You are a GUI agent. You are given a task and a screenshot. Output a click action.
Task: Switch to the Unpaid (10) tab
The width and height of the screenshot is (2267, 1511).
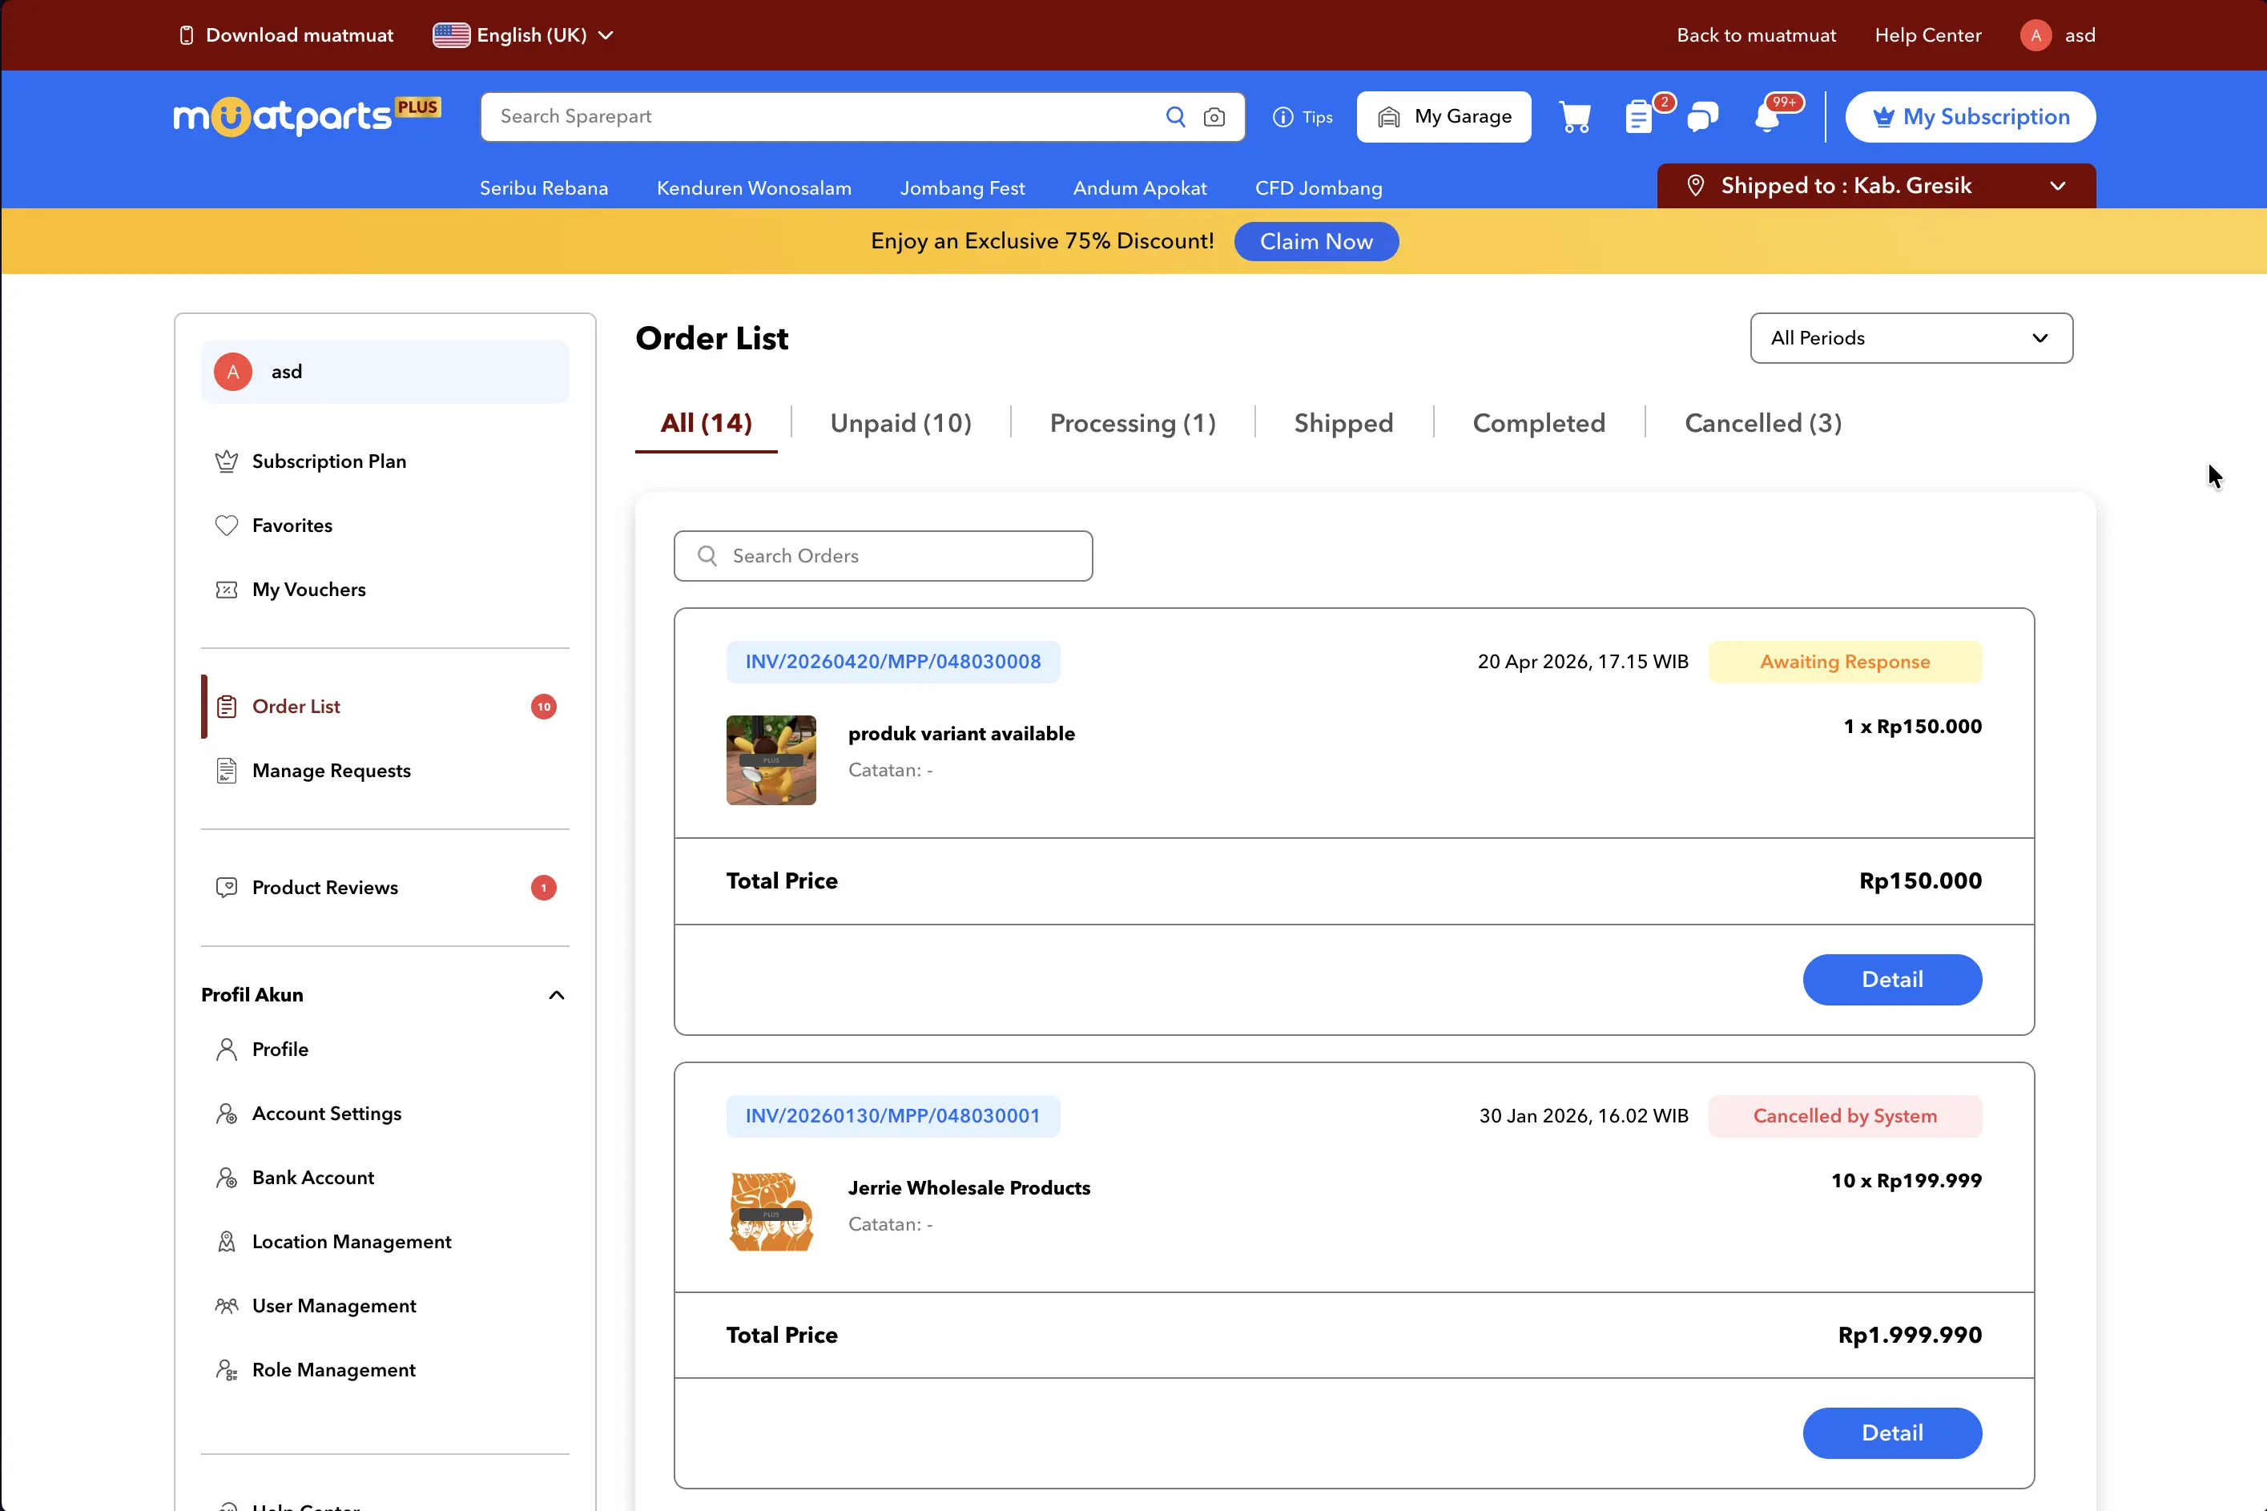(900, 423)
